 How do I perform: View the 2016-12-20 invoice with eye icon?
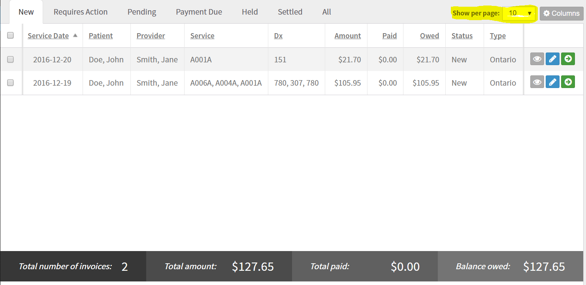[x=537, y=59]
